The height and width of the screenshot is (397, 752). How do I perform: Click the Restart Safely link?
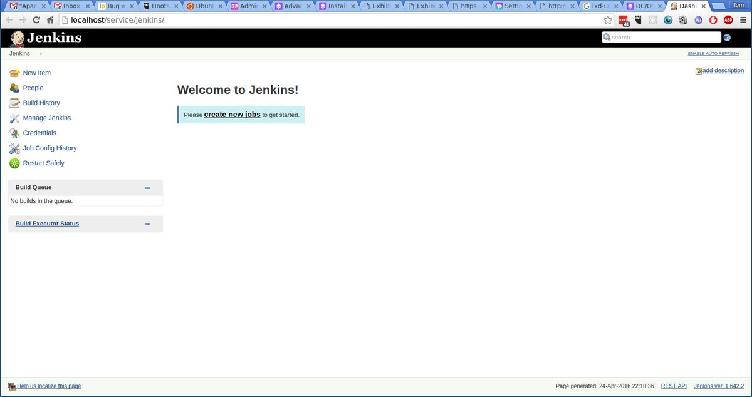(x=44, y=163)
